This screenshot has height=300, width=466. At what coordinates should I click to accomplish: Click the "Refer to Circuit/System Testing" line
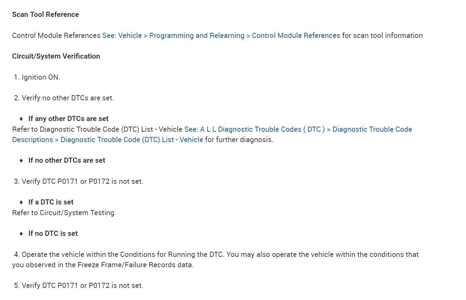point(63,213)
